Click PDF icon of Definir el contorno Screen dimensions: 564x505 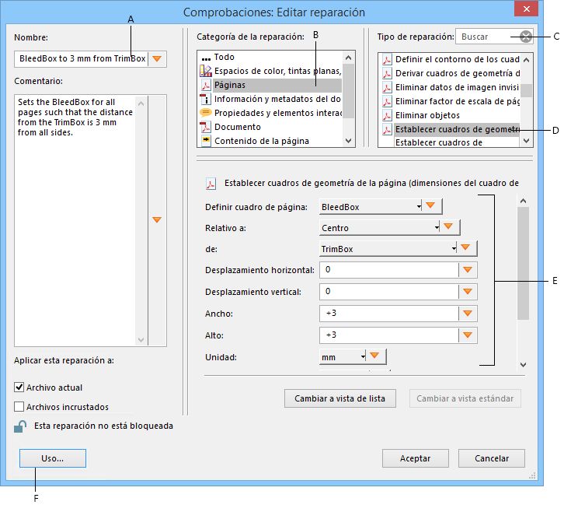point(387,59)
